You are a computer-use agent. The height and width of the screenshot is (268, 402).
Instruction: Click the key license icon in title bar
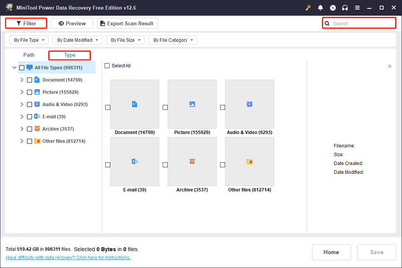coord(308,8)
